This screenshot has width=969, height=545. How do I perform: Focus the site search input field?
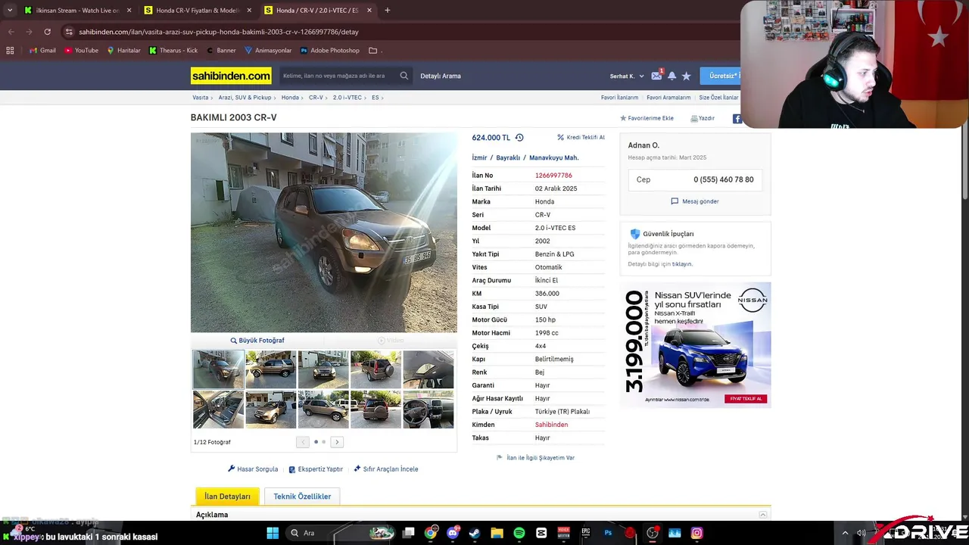[x=338, y=76]
